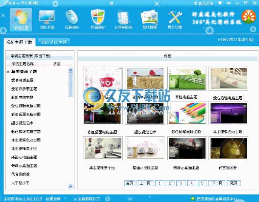The image size is (259, 202).
Task: Open the beige slippers theme thumbnail
Action: click(228, 78)
